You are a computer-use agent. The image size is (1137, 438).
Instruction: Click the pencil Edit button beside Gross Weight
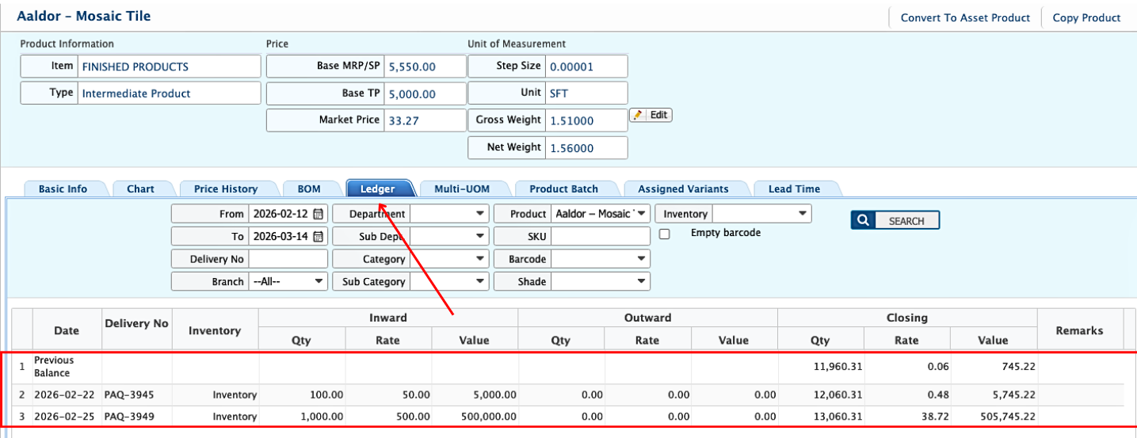(651, 116)
